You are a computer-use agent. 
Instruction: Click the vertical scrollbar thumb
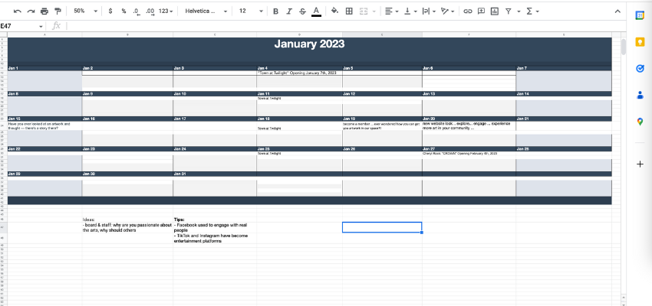click(x=623, y=47)
